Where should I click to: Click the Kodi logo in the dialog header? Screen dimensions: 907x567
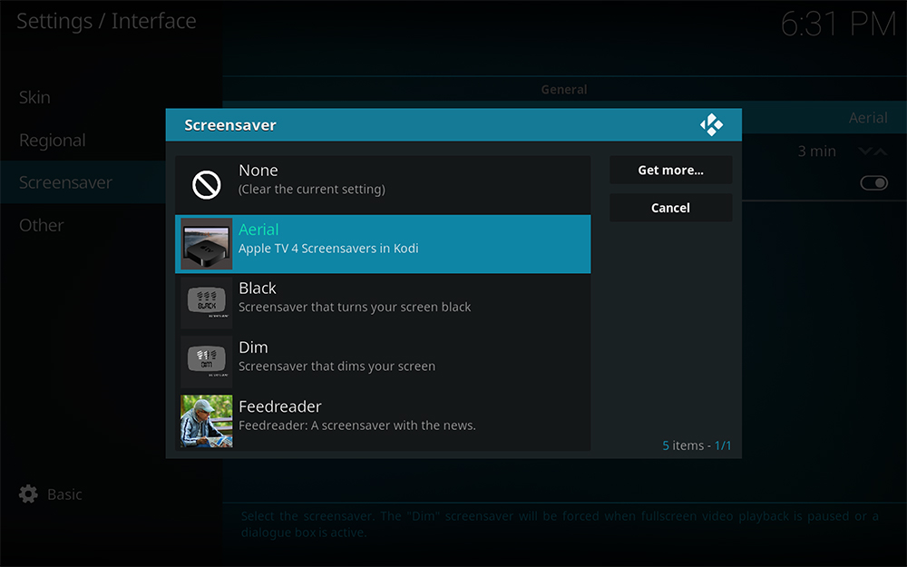(x=711, y=124)
